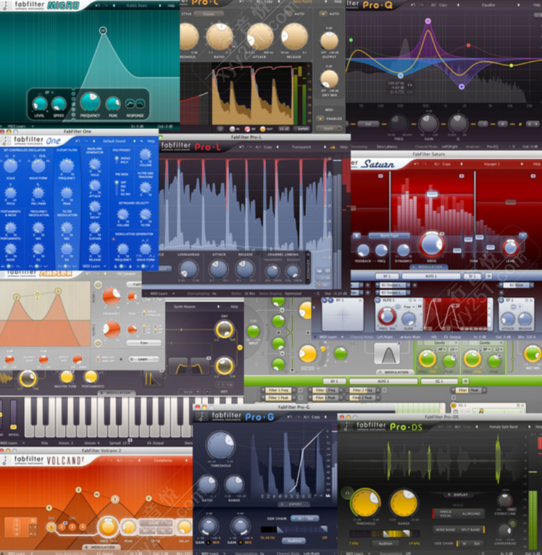Toggle MIDI ENABLED in Pro-C
This screenshot has height=555, width=542.
(320, 119)
